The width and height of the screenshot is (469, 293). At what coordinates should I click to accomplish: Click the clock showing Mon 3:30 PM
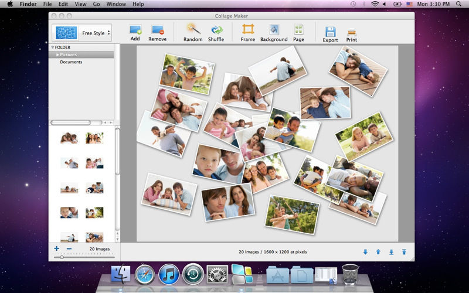[433, 4]
